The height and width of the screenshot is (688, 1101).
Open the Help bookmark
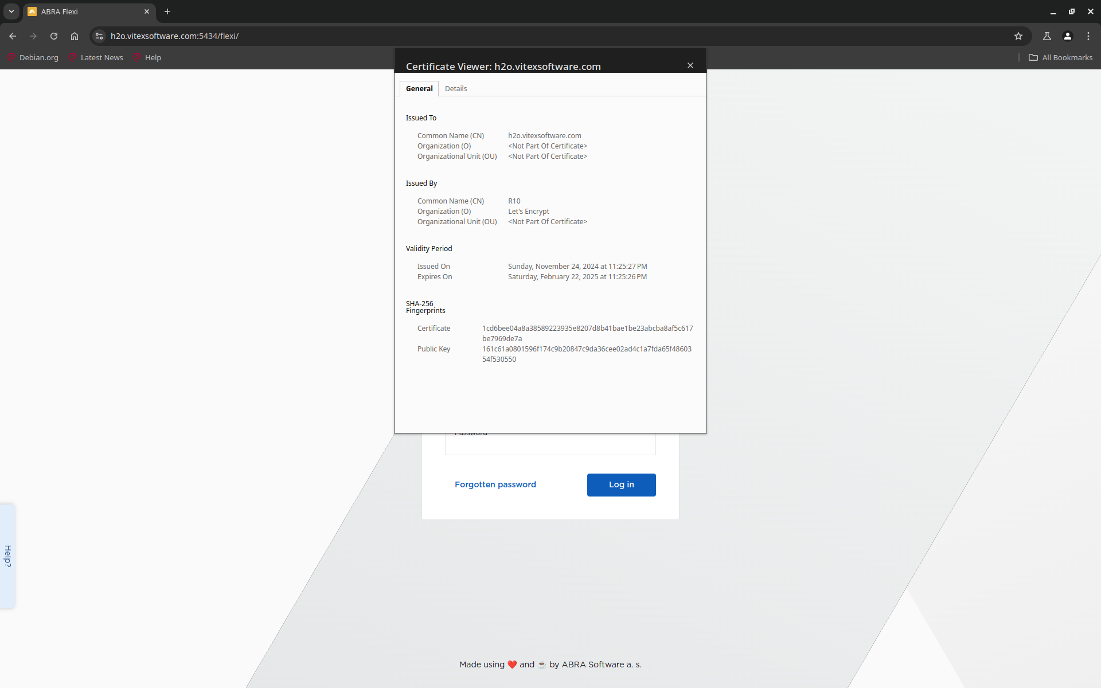pyautogui.click(x=147, y=57)
